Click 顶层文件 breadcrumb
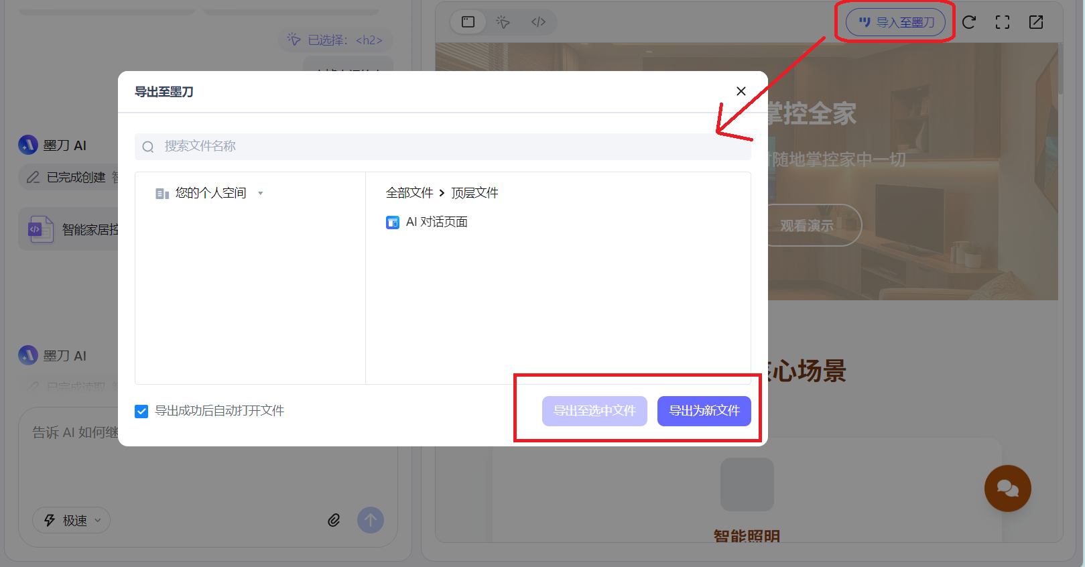This screenshot has height=567, width=1085. point(474,193)
